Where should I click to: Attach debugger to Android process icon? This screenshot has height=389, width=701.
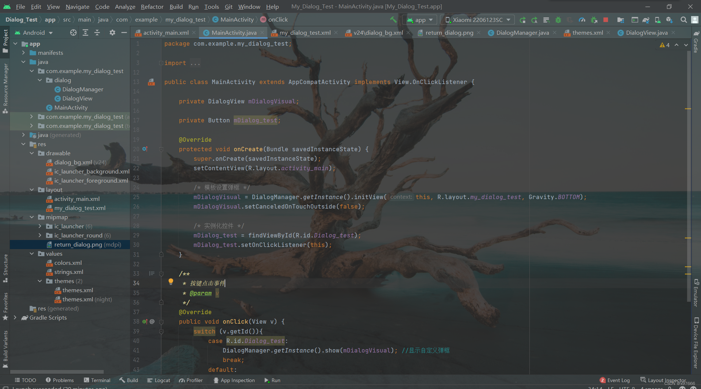coord(594,20)
